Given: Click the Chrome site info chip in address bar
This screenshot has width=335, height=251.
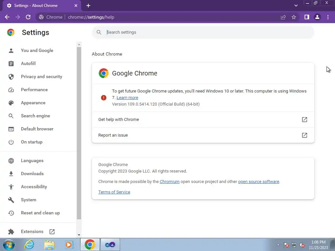Looking at the screenshot, I should click(51, 17).
